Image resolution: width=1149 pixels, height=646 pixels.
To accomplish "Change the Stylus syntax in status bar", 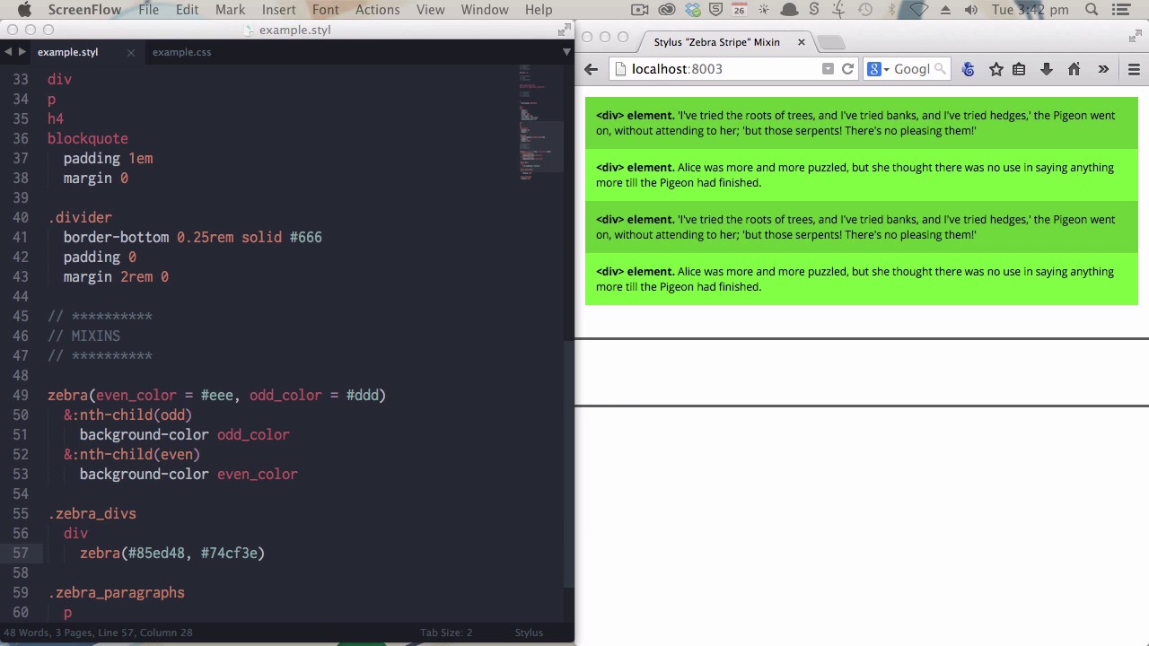I will 529,633.
